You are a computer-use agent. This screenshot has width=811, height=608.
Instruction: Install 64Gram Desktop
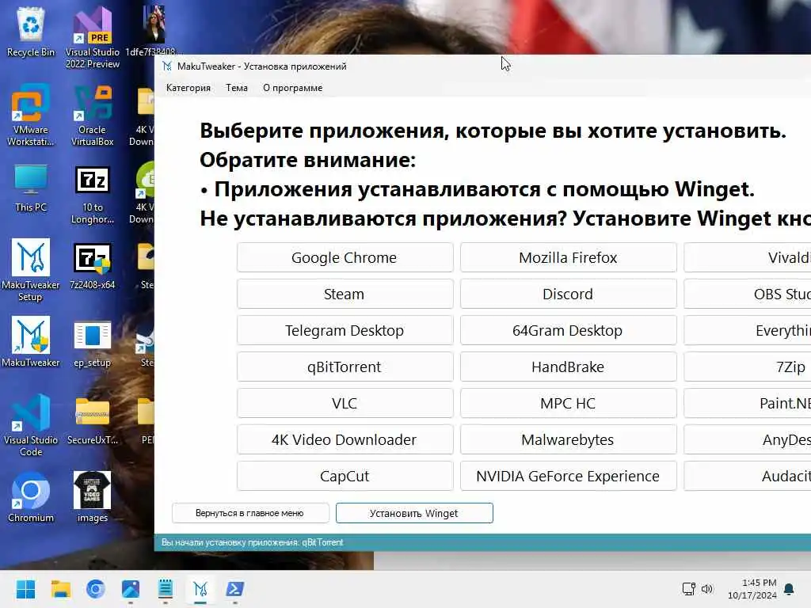tap(569, 330)
